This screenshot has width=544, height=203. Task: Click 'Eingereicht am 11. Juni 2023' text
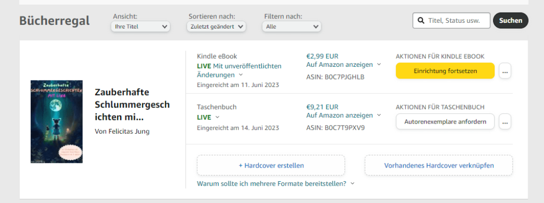pos(238,84)
